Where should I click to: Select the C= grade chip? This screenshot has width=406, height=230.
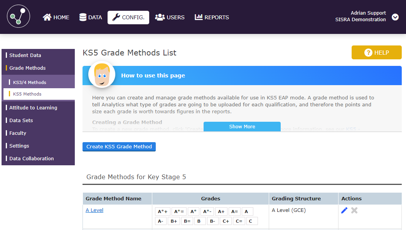(x=238, y=221)
